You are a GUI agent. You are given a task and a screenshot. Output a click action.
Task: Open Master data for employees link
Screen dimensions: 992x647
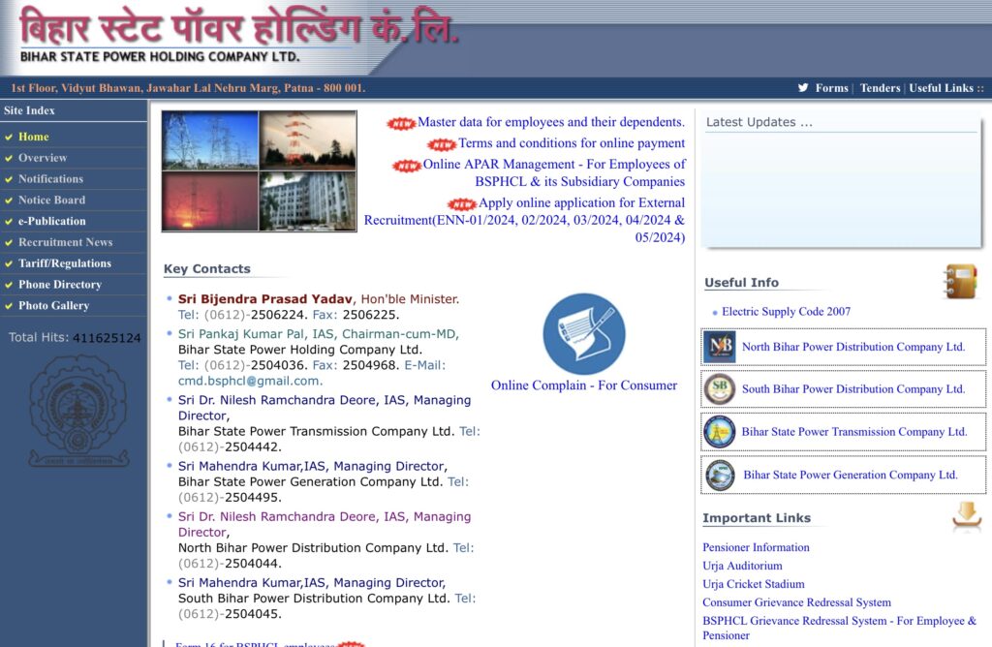(551, 122)
